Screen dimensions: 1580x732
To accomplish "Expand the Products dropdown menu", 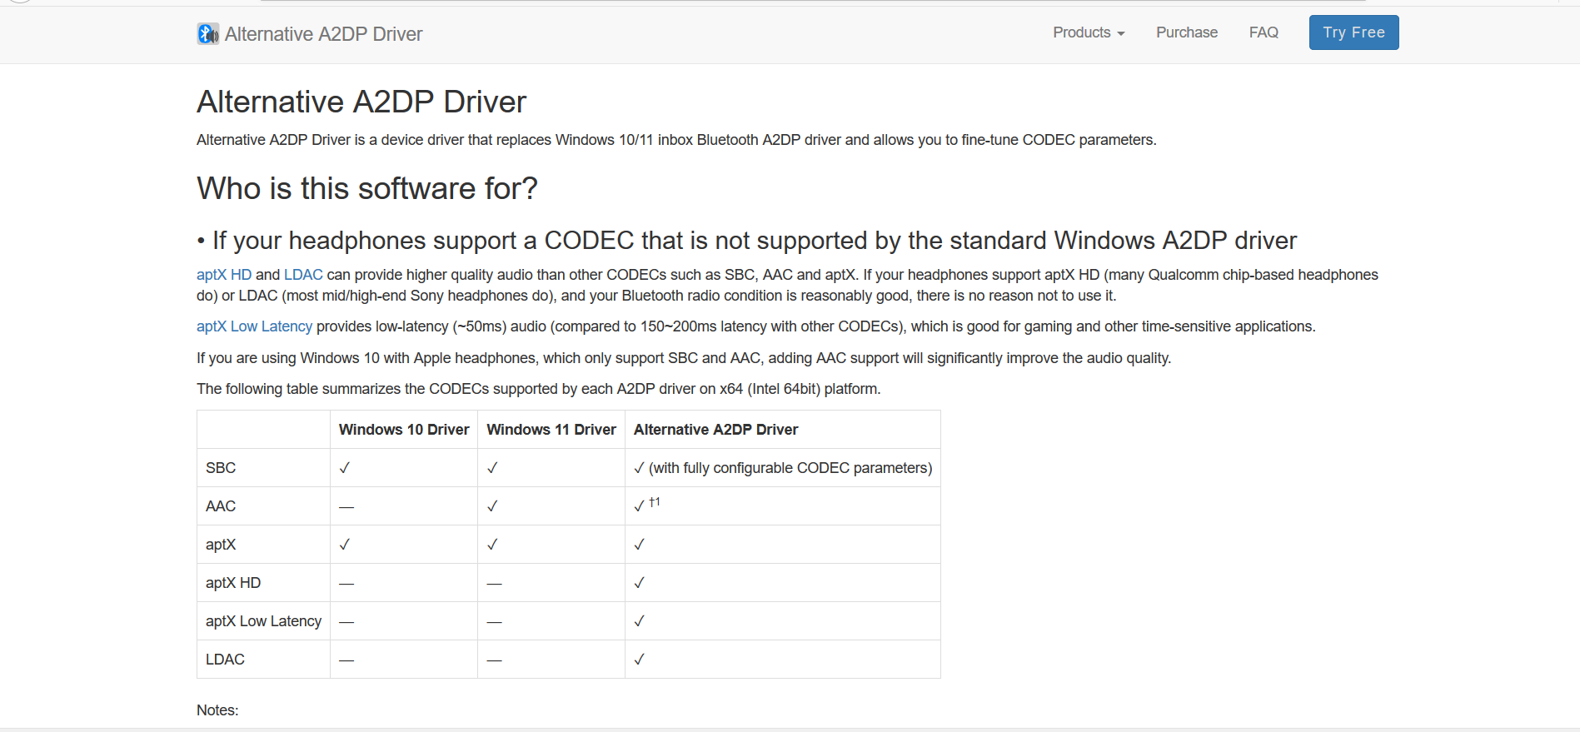I will [1089, 32].
